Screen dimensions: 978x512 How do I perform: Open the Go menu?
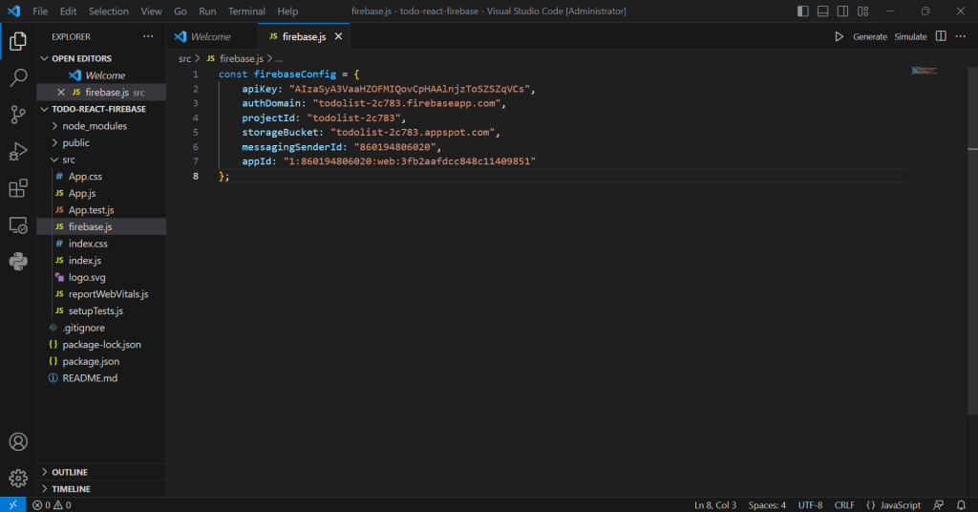point(181,11)
